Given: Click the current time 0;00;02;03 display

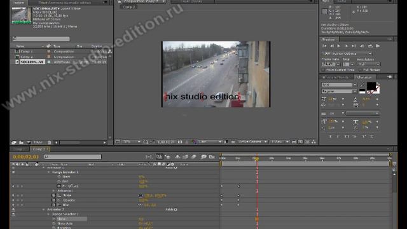Looking at the screenshot, I should click(x=26, y=157).
